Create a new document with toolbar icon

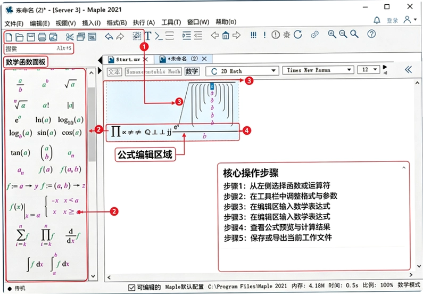pyautogui.click(x=9, y=37)
